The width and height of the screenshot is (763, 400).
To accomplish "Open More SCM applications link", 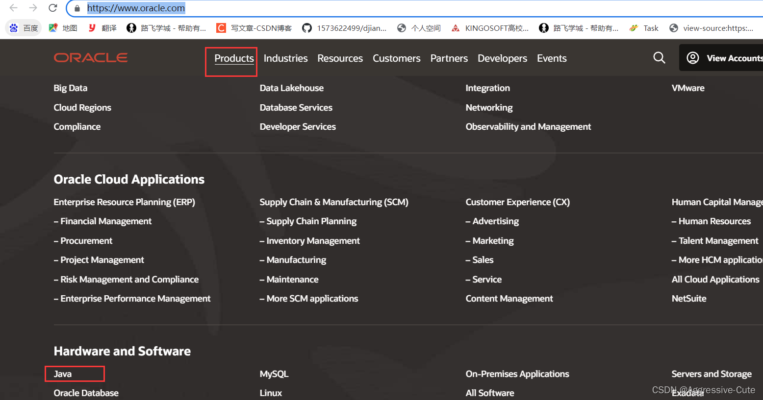I will (x=309, y=299).
